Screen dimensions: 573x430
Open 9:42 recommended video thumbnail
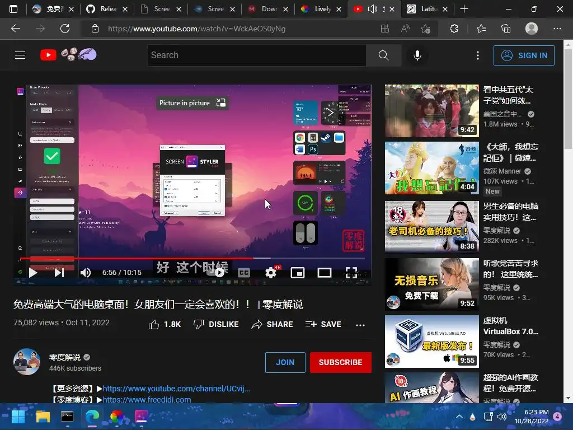(431, 111)
